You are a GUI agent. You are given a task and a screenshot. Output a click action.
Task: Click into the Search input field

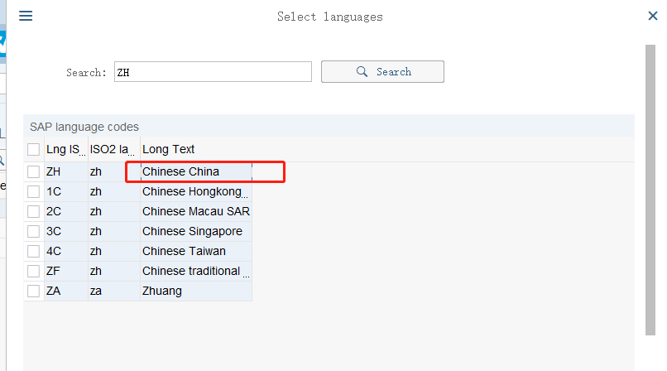click(x=212, y=72)
